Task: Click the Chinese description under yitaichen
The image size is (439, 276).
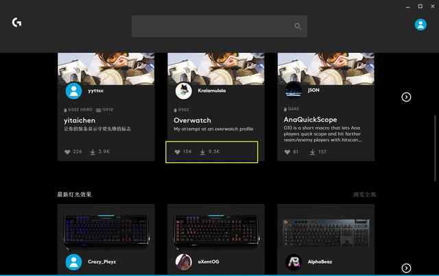Action: point(97,129)
